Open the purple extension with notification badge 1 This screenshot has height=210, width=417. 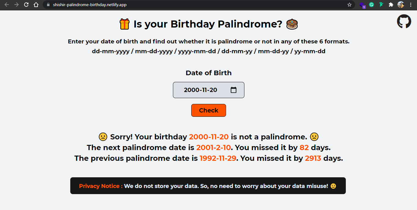tap(362, 5)
